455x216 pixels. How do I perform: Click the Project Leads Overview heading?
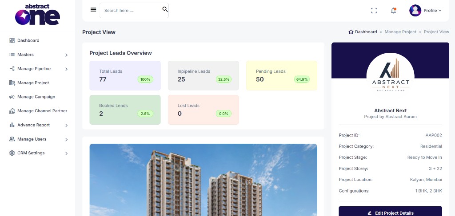tap(120, 53)
